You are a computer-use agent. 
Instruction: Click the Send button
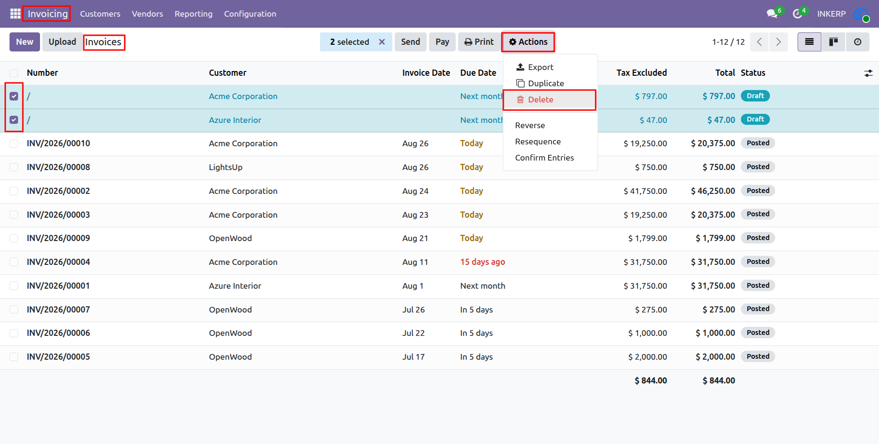[410, 42]
